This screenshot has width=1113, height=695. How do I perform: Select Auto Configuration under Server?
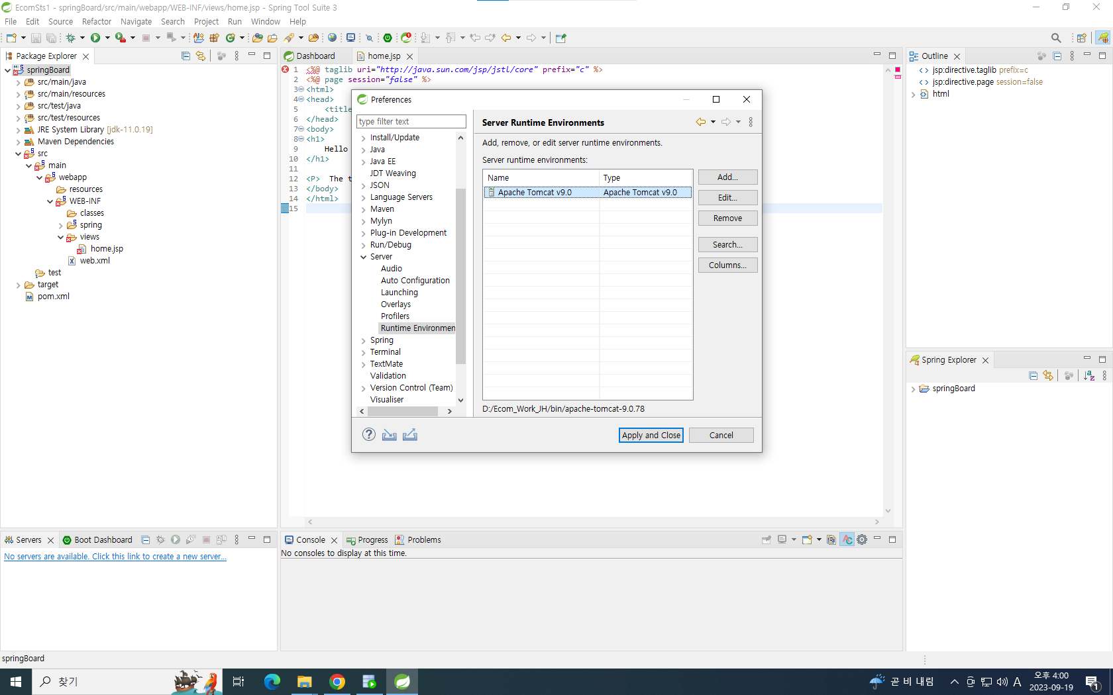coord(415,281)
